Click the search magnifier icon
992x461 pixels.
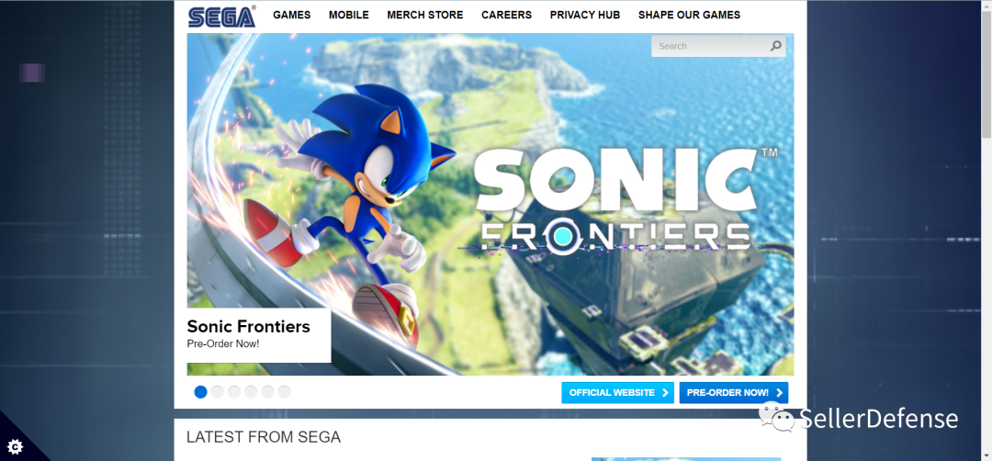[x=775, y=46]
